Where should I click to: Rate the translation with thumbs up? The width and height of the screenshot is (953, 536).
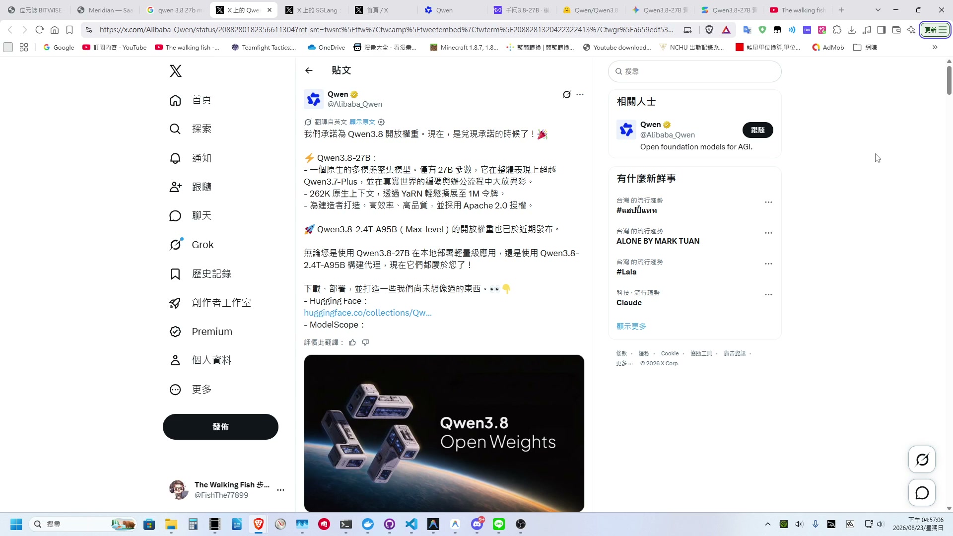pyautogui.click(x=352, y=342)
